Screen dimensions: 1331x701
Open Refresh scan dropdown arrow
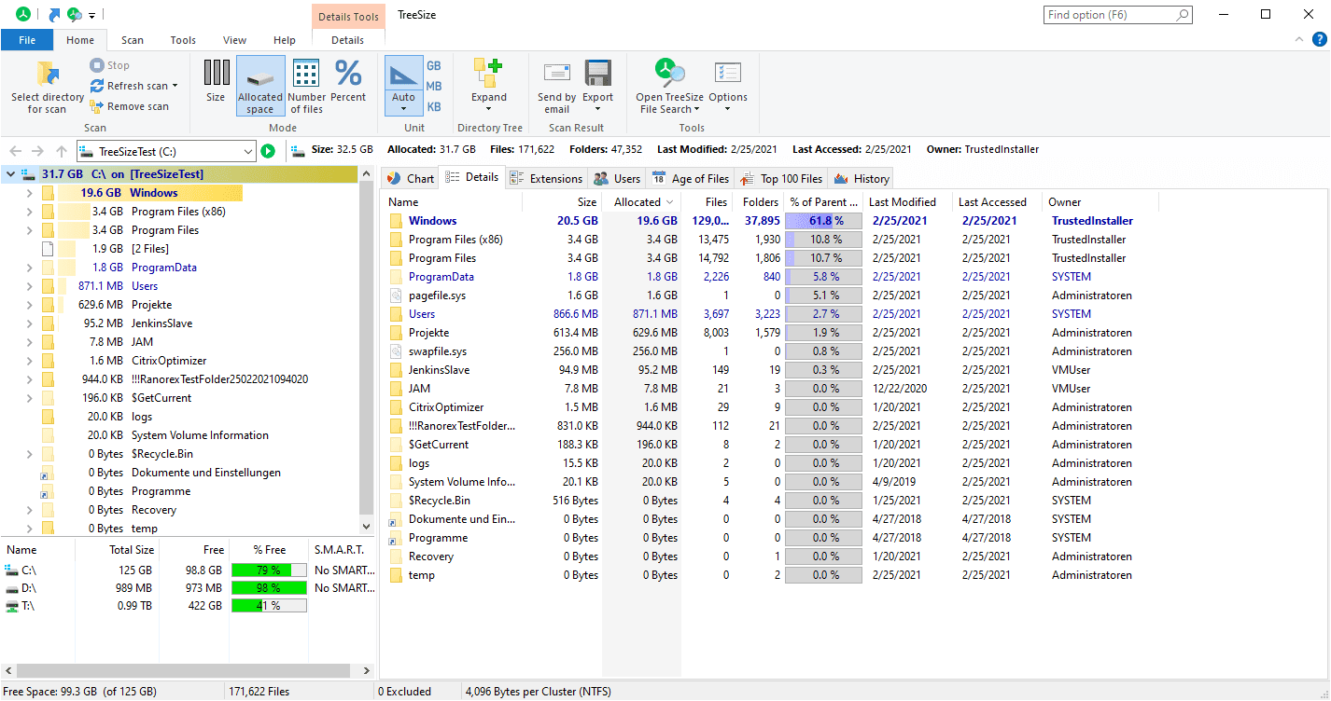pos(175,86)
